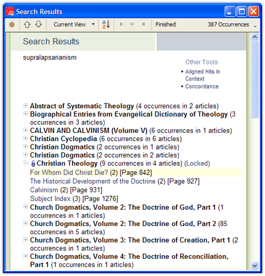This screenshot has height=276, width=265.
Task: Click scrollbar down arrow
Action: pyautogui.click(x=255, y=266)
